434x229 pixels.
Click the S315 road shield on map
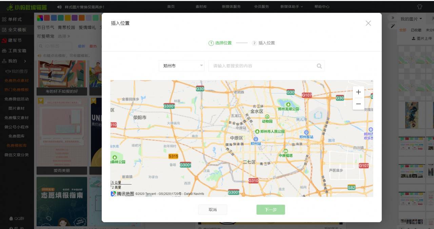click(173, 156)
